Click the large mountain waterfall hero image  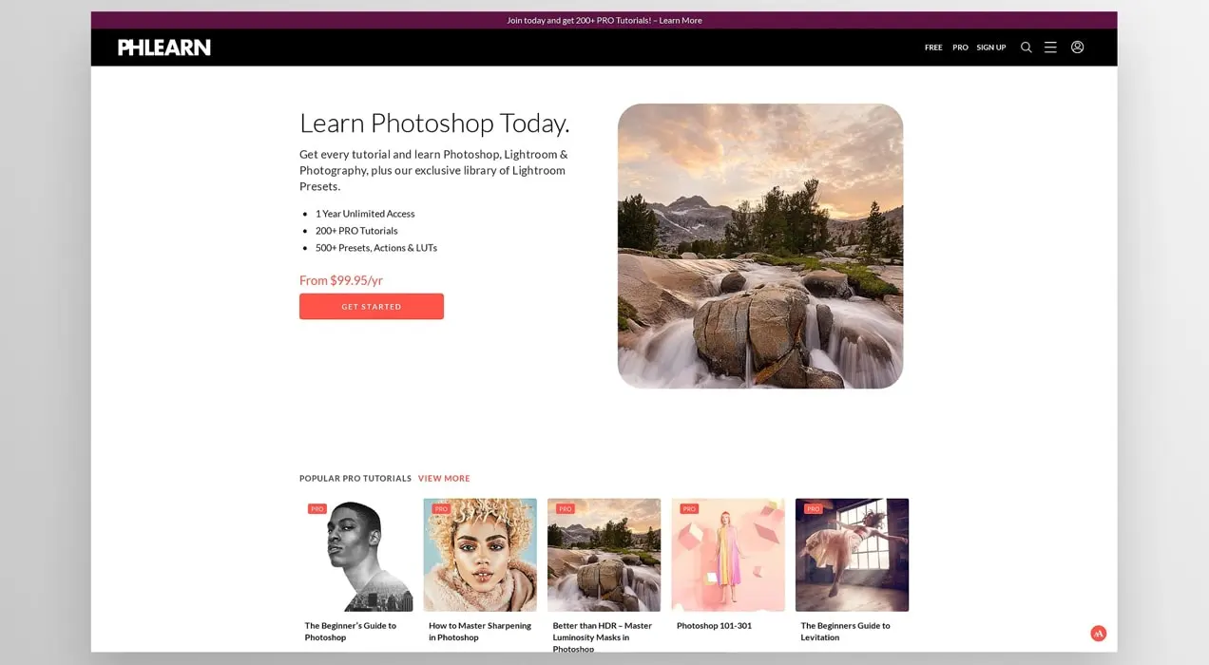[760, 246]
